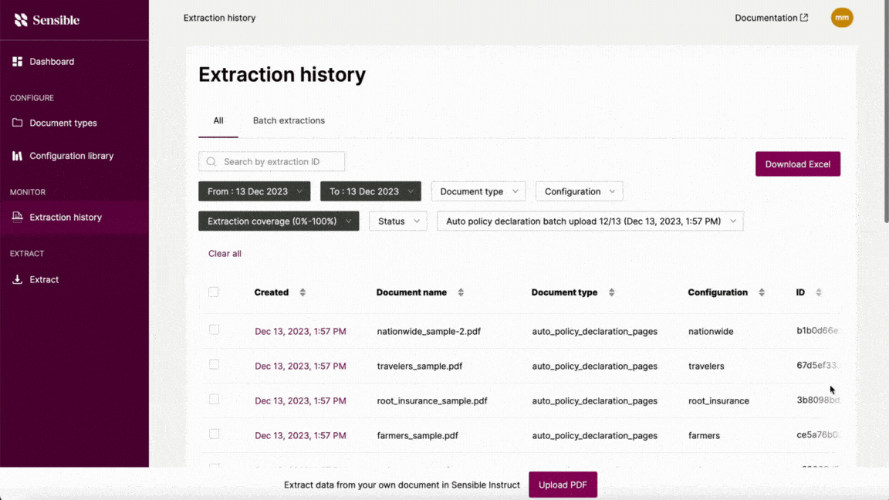Click the Upload PDF button
Image resolution: width=889 pixels, height=500 pixels.
pyautogui.click(x=563, y=485)
